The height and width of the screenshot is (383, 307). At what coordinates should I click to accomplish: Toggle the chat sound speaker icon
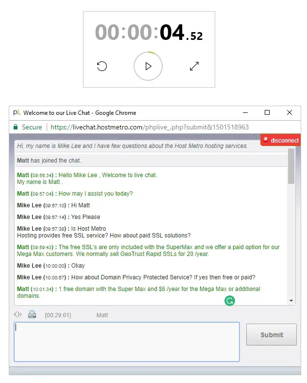17,314
